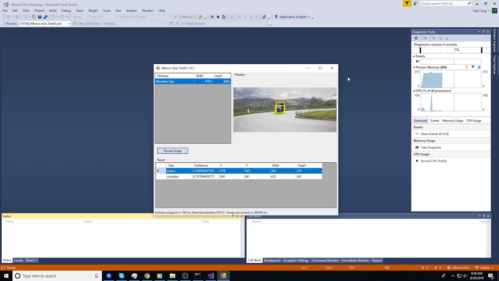This screenshot has height=281, width=499.
Task: Click the Cortana microphone icon
Action: pos(96,276)
